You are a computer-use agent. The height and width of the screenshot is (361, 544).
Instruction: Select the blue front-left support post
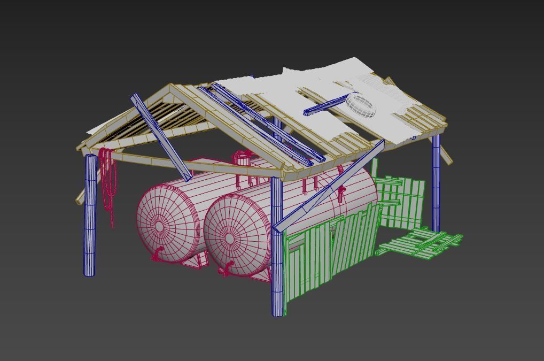90,215
